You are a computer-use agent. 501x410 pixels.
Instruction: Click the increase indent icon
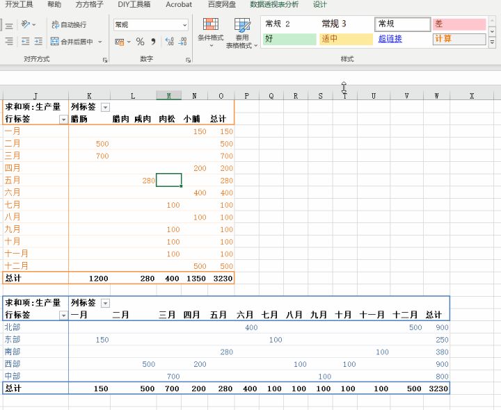click(x=39, y=42)
